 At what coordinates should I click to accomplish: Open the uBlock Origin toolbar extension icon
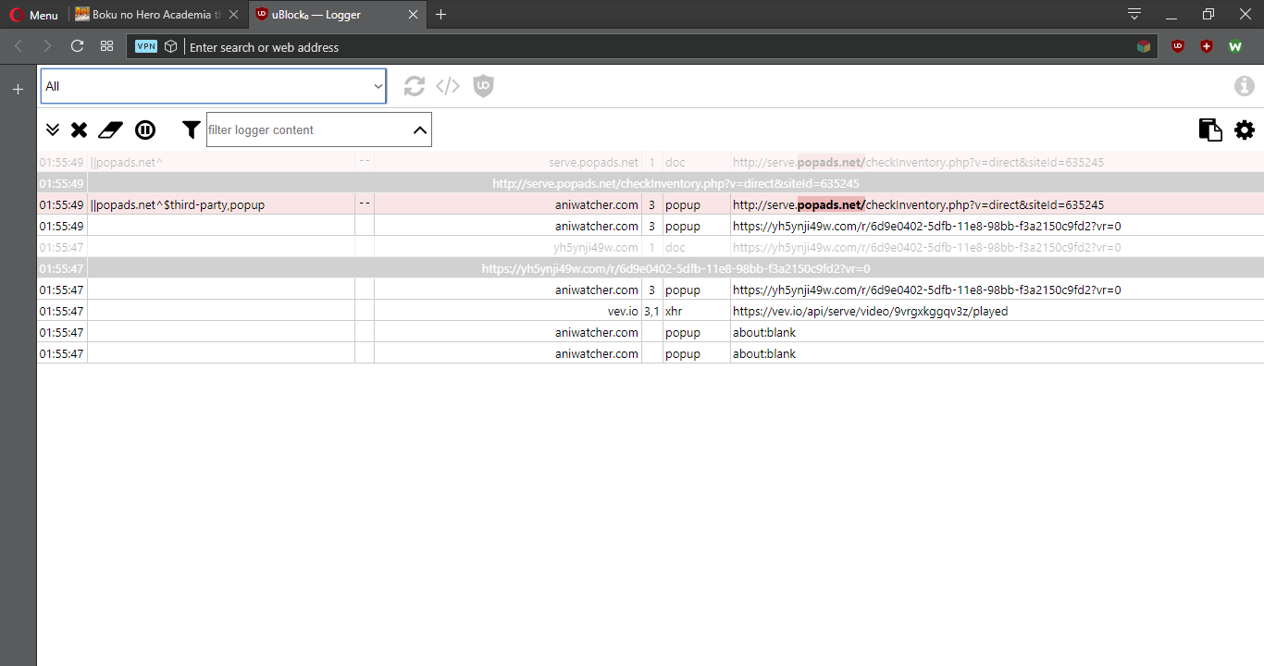point(1177,46)
